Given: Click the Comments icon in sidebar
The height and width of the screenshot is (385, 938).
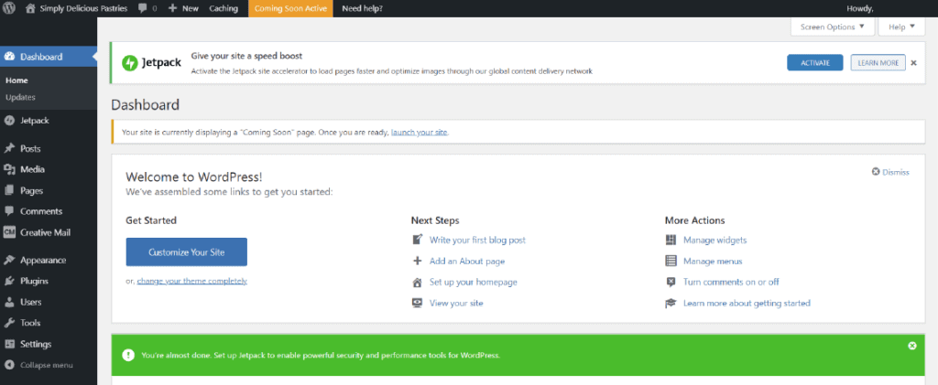Looking at the screenshot, I should pos(9,211).
